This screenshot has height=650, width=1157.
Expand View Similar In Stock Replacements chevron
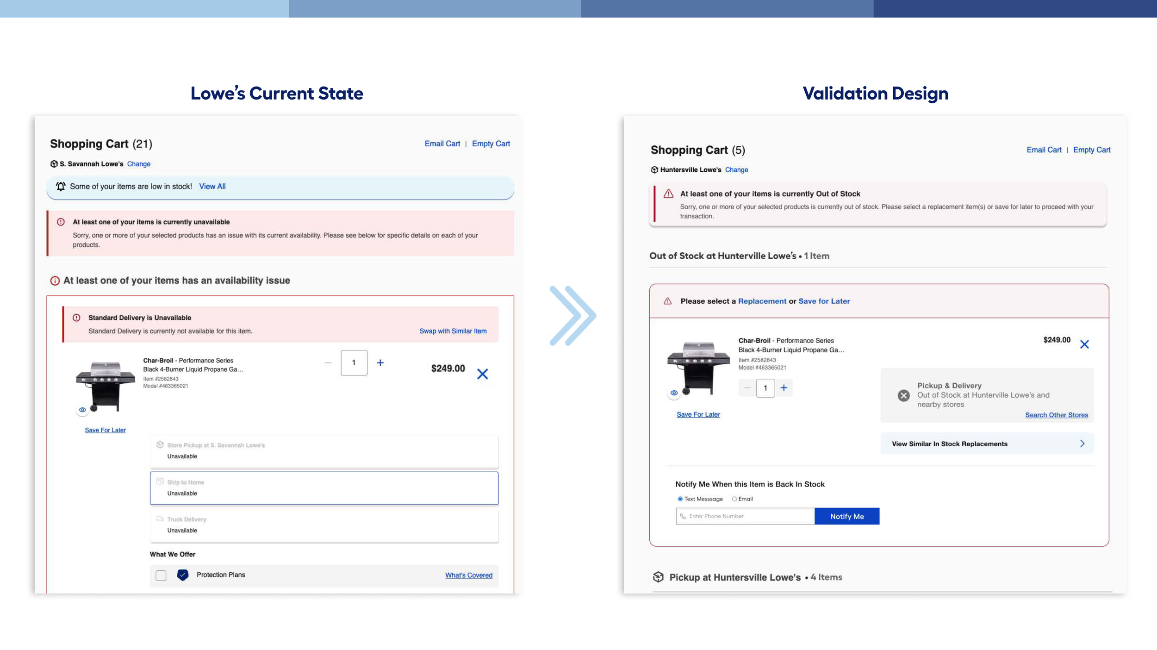pos(1082,444)
